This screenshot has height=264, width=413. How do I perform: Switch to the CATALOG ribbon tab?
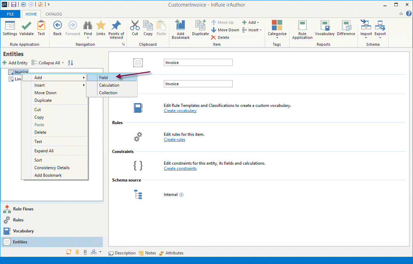(x=54, y=14)
